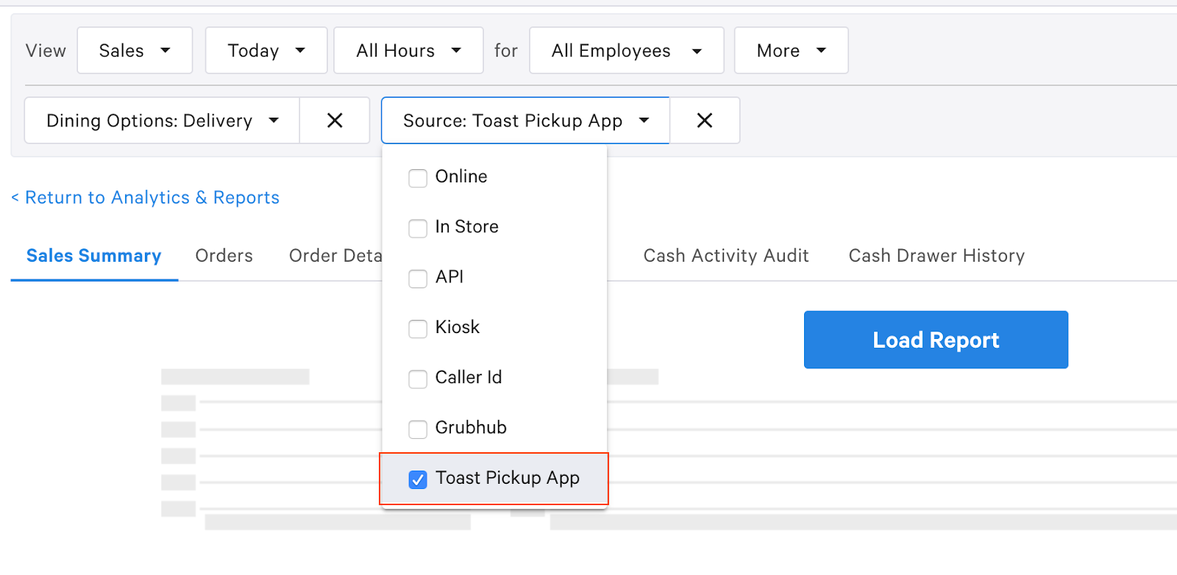Check the Caller Id checkbox

pyautogui.click(x=418, y=379)
